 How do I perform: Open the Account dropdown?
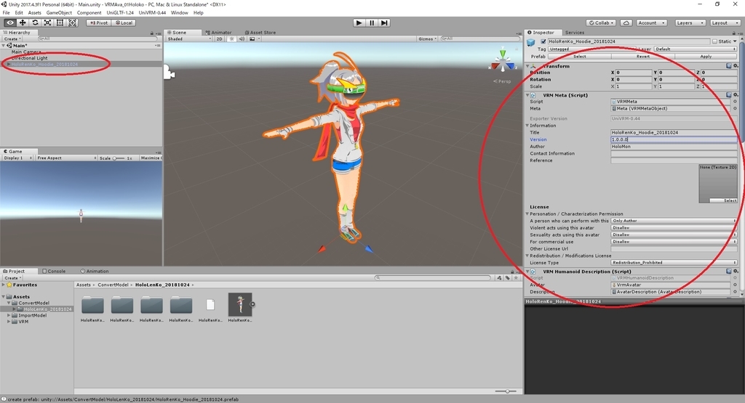651,23
